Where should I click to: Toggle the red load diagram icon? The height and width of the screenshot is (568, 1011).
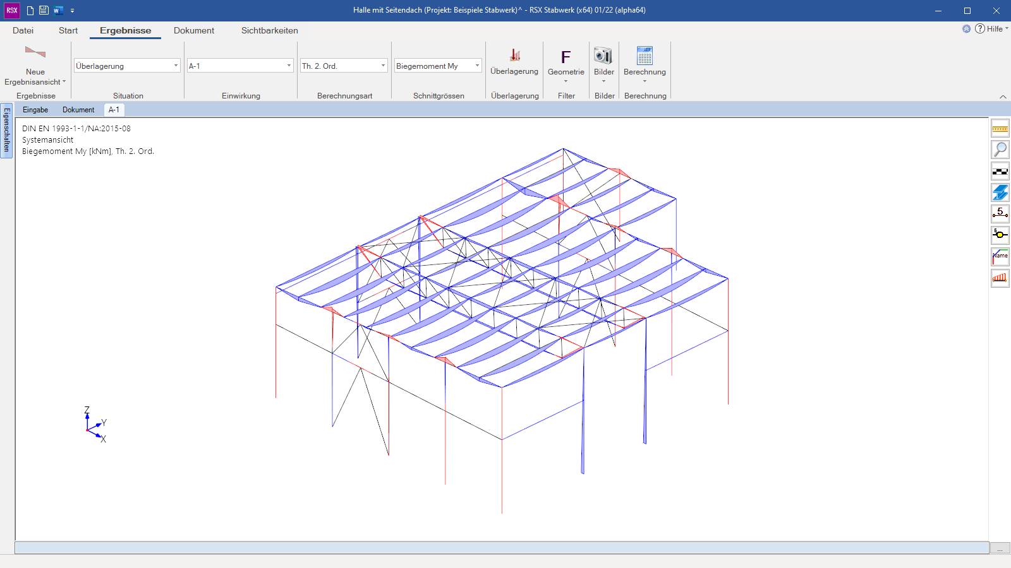pyautogui.click(x=1000, y=278)
